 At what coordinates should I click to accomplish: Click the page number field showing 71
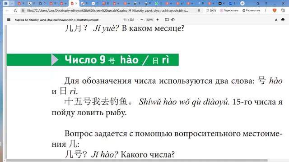pos(125,19)
